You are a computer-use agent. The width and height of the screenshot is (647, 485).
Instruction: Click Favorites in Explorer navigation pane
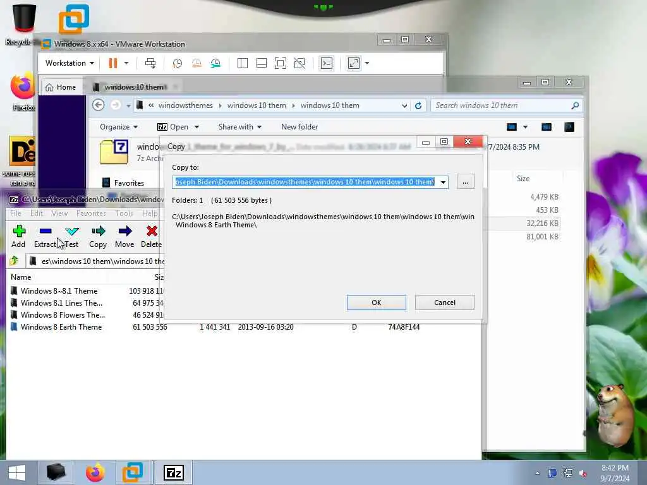(x=129, y=183)
